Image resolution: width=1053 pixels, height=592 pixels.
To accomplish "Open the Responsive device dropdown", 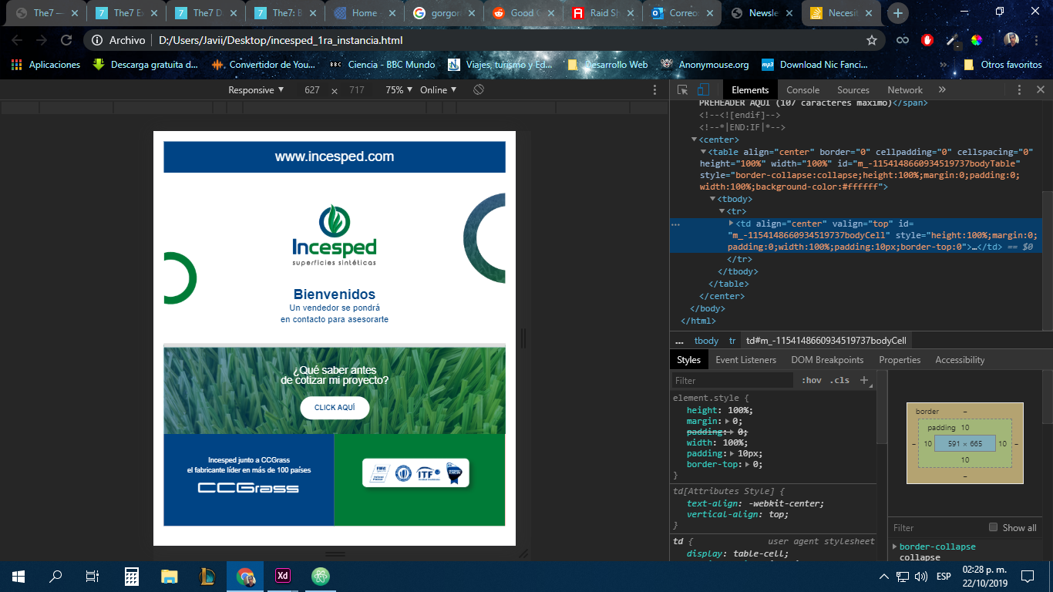I will 256,90.
